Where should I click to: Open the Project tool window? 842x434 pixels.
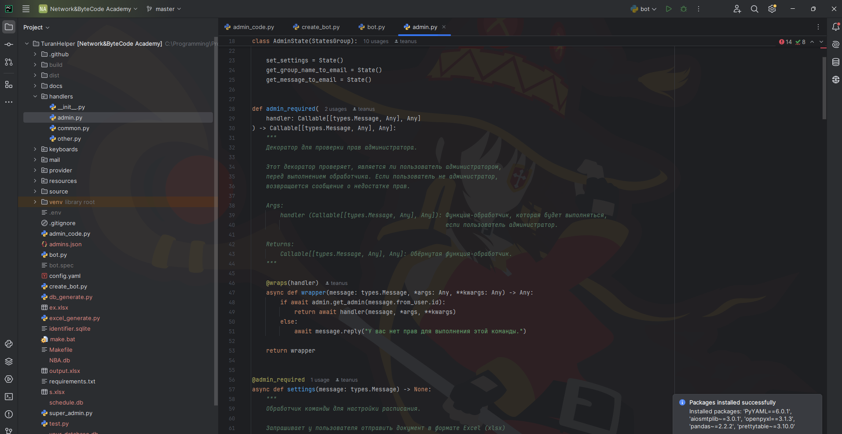[x=9, y=27]
